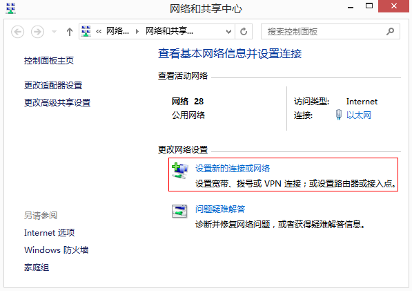Expand breadcrumb chevron before 网络和共享
The width and height of the screenshot is (412, 291).
[137, 32]
